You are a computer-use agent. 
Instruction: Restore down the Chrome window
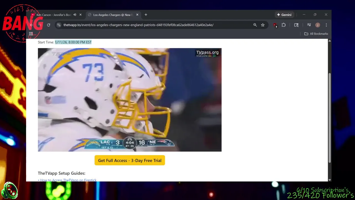315,15
